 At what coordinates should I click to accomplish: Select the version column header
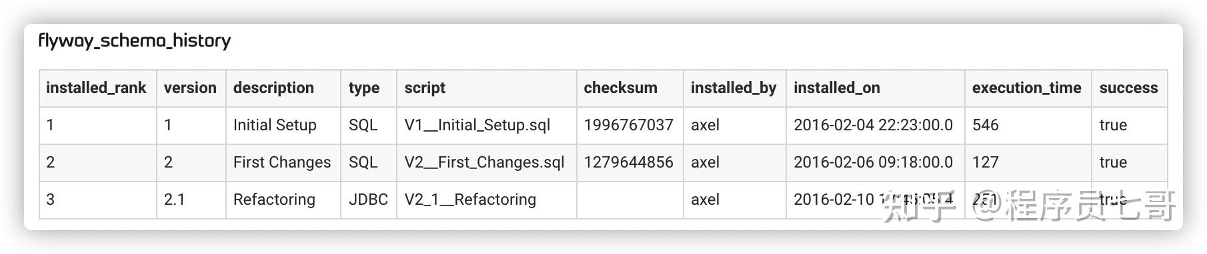click(190, 88)
